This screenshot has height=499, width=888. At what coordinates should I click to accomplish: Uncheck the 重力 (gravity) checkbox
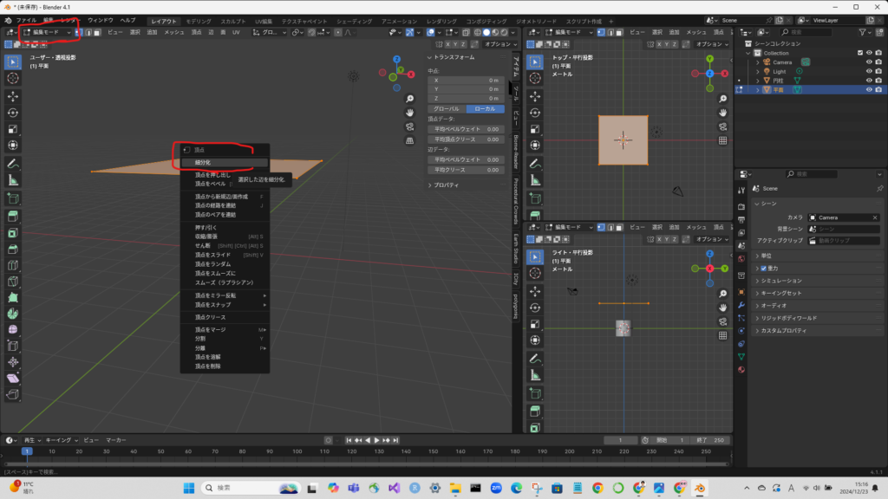pos(762,269)
